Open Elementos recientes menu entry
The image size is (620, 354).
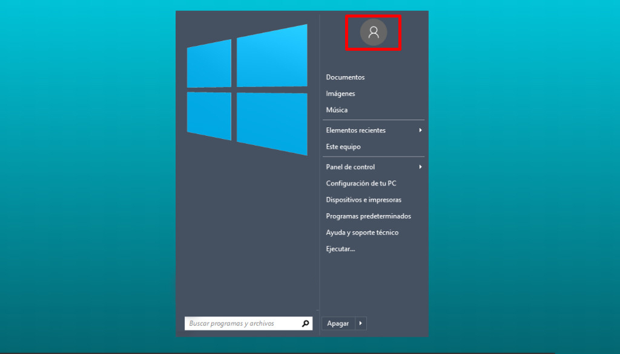355,130
